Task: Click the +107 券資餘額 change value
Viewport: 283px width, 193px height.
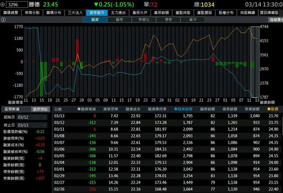Action: [40, 178]
